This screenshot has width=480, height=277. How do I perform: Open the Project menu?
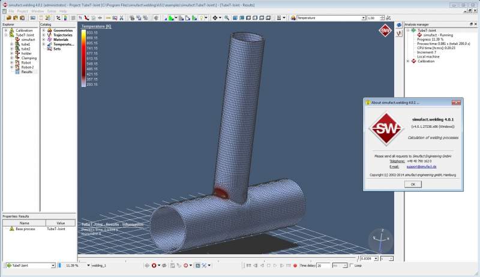[x=22, y=11]
